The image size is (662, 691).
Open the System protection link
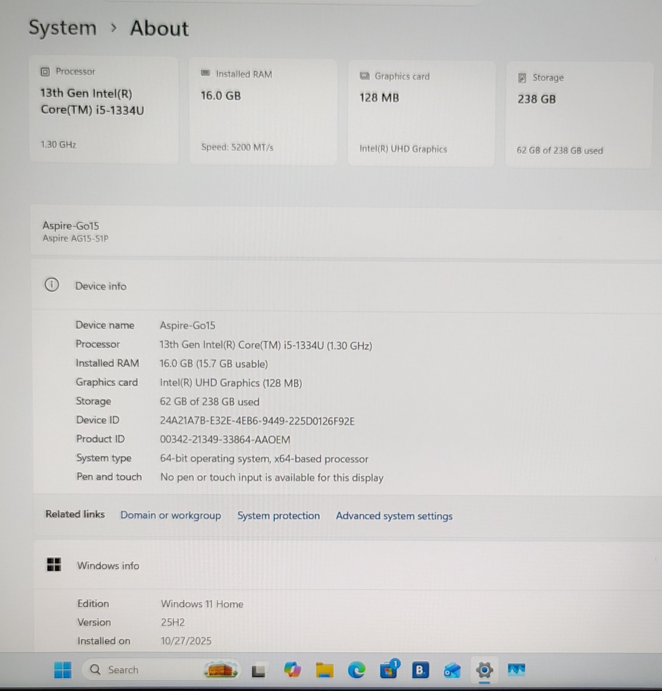(x=279, y=516)
